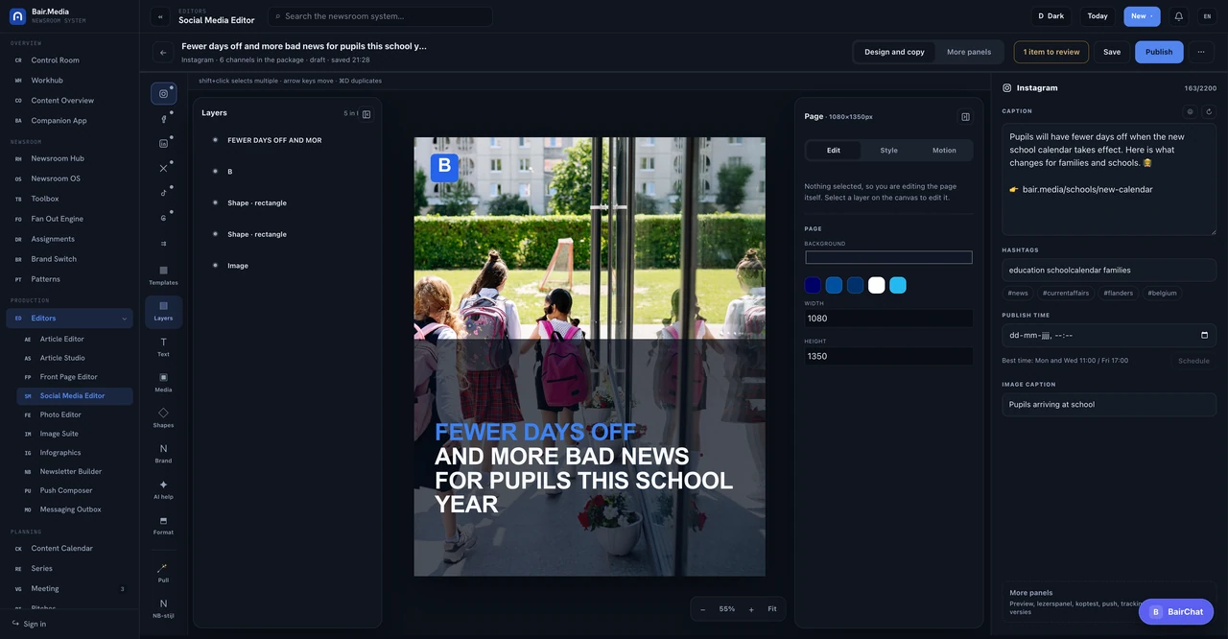Pick the light cyan background swatch
The image size is (1228, 639).
point(898,285)
